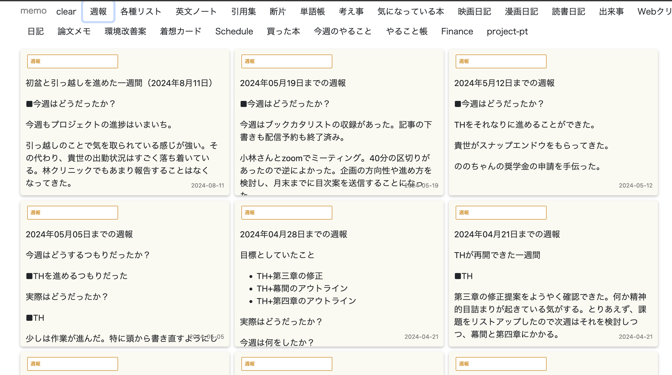
Task: Switch to project-pt tab
Action: pos(507,31)
